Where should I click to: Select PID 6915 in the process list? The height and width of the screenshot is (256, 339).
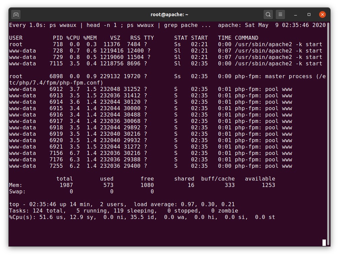coord(56,108)
